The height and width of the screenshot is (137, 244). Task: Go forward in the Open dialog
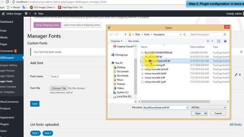pyautogui.click(x=117, y=34)
